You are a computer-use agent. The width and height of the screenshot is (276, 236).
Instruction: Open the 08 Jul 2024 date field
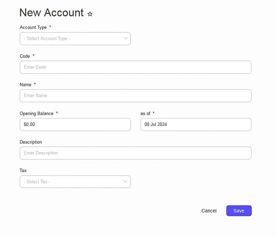click(195, 124)
